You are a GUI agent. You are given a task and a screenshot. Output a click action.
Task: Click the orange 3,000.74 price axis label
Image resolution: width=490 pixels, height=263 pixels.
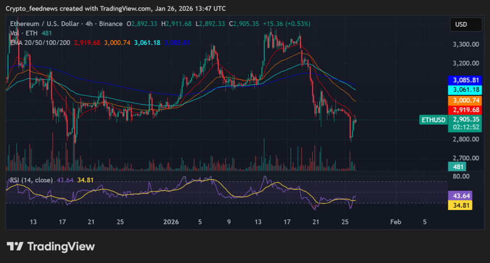(x=465, y=100)
